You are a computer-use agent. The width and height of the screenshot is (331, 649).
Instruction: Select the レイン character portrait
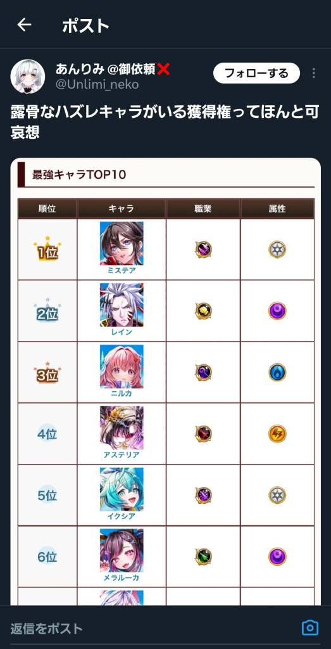pyautogui.click(x=122, y=305)
